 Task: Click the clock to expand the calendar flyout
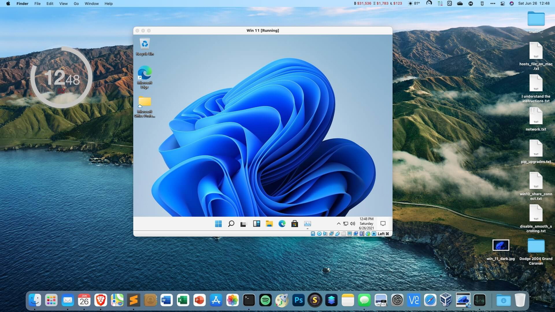[366, 224]
